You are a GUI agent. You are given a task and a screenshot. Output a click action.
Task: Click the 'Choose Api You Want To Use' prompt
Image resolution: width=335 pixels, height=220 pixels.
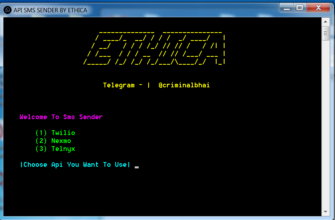pyautogui.click(x=75, y=165)
